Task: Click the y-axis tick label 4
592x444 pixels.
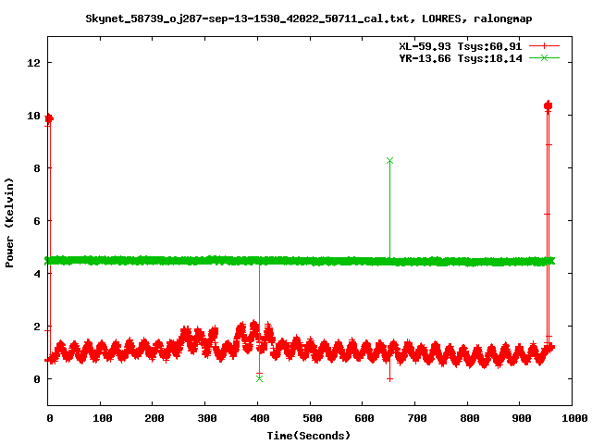Action: click(37, 274)
